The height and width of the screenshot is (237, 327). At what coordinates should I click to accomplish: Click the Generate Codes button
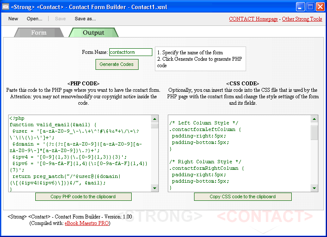pos(117,64)
